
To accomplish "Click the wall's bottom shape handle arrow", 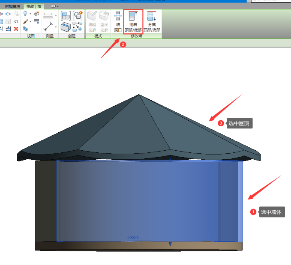I will tap(170, 244).
